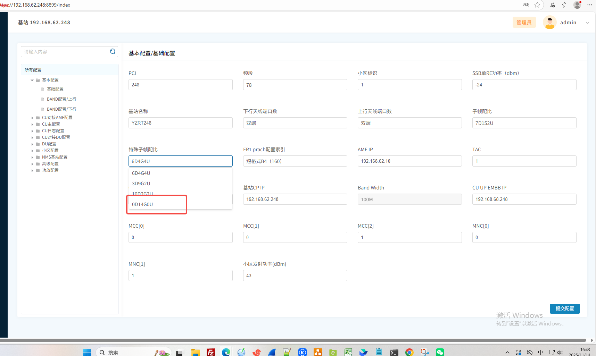
Task: Click the admin user avatar
Action: 549,23
